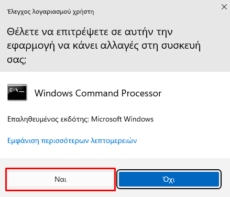
Task: Click the Command Prompt application icon
Action: 17,92
